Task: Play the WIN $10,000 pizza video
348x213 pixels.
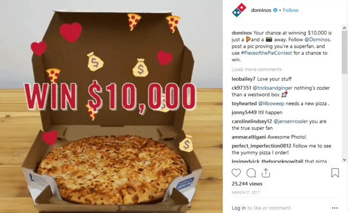Action: tap(111, 107)
